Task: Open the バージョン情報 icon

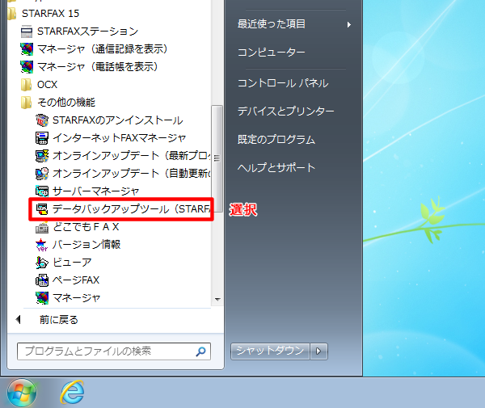Action: click(x=42, y=245)
